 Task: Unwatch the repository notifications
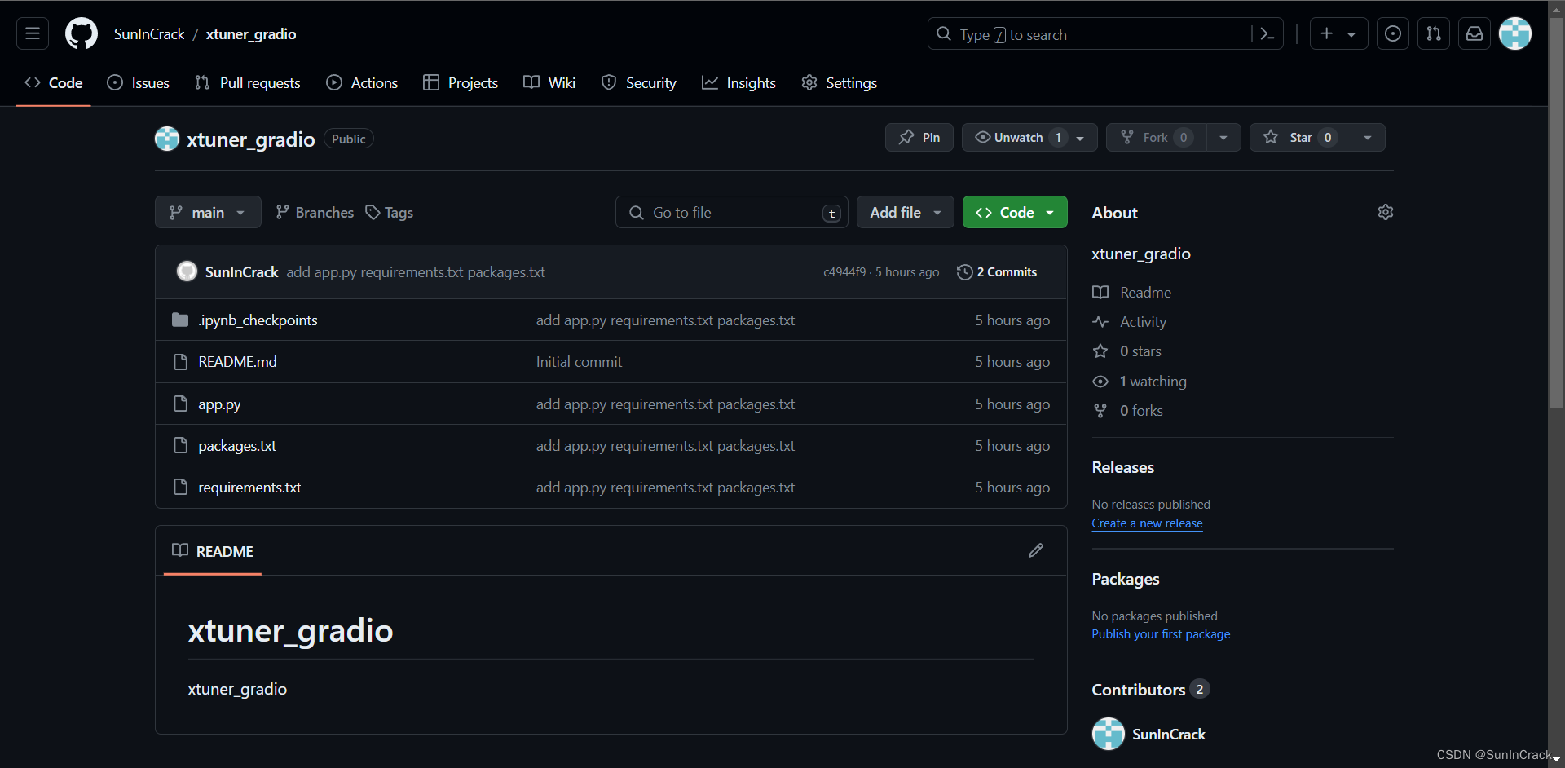pos(1029,137)
